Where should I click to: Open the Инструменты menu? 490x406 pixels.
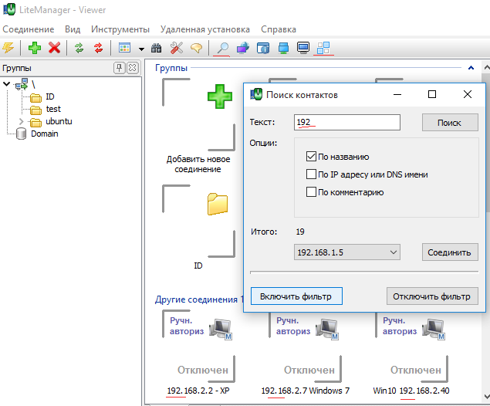pyautogui.click(x=120, y=29)
